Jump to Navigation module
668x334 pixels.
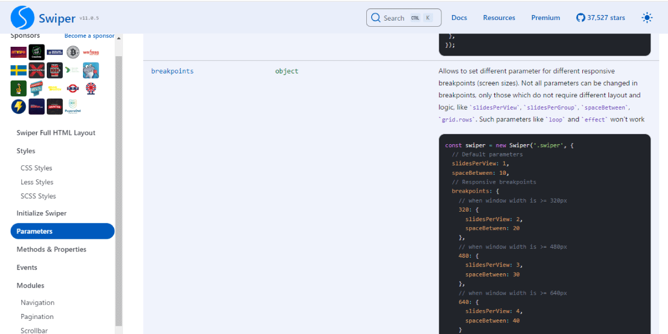pyautogui.click(x=38, y=303)
